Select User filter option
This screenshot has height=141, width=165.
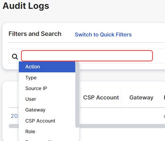tap(47, 99)
